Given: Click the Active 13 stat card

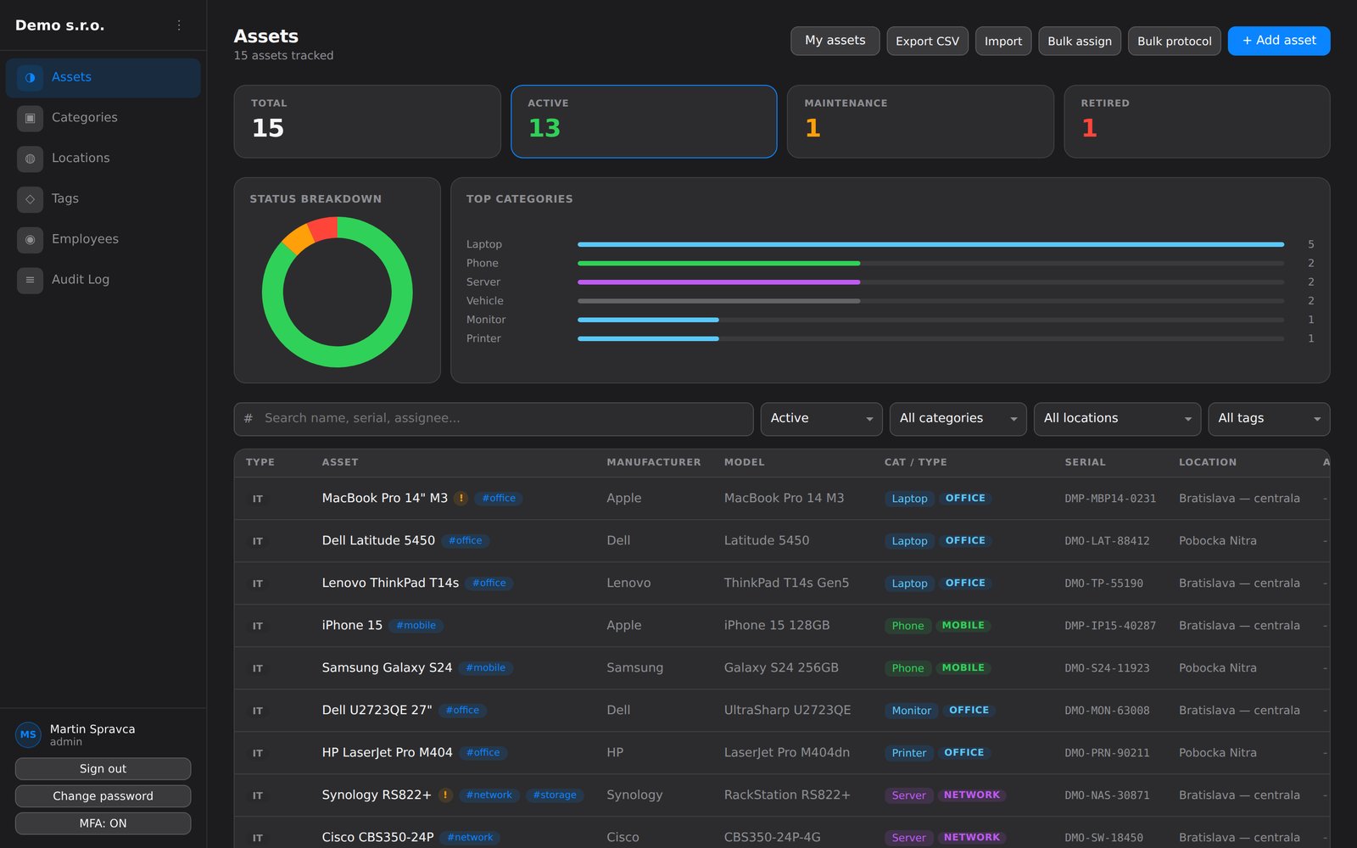Looking at the screenshot, I should (x=644, y=121).
